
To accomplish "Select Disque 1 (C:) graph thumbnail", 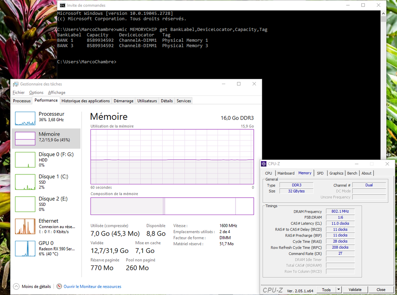I will coord(25,182).
